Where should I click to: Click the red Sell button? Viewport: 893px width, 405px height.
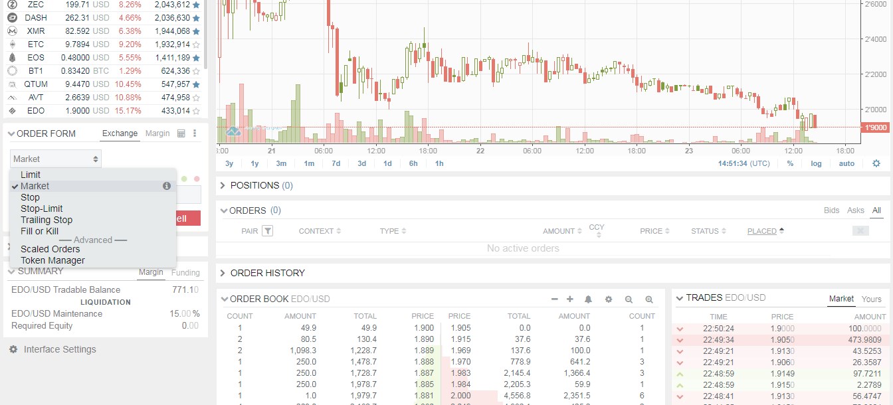[188, 218]
